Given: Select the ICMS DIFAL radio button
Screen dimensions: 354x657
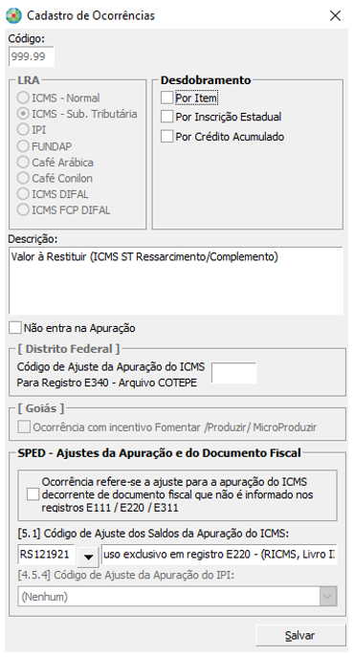Looking at the screenshot, I should click(x=23, y=194).
